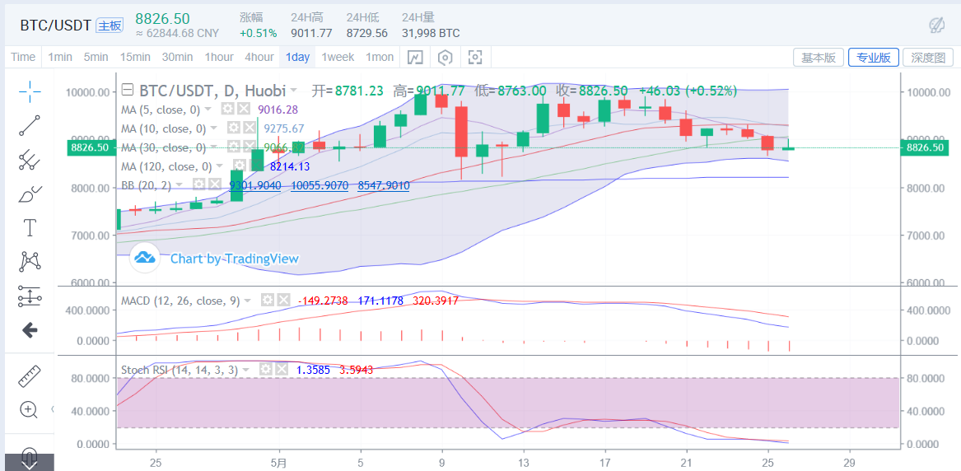Select the crosshair cursor tool

point(30,92)
